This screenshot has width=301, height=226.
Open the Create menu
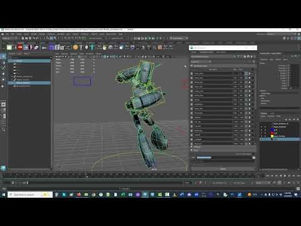[x=19, y=34]
